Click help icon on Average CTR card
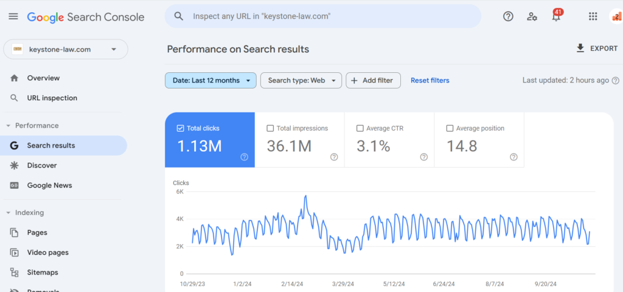Screen dimensions: 623x292 (x=424, y=157)
